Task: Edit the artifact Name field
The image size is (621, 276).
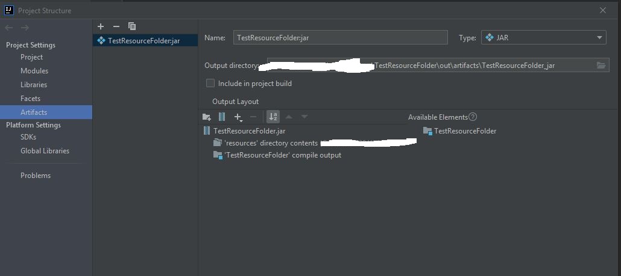Action: (x=341, y=38)
